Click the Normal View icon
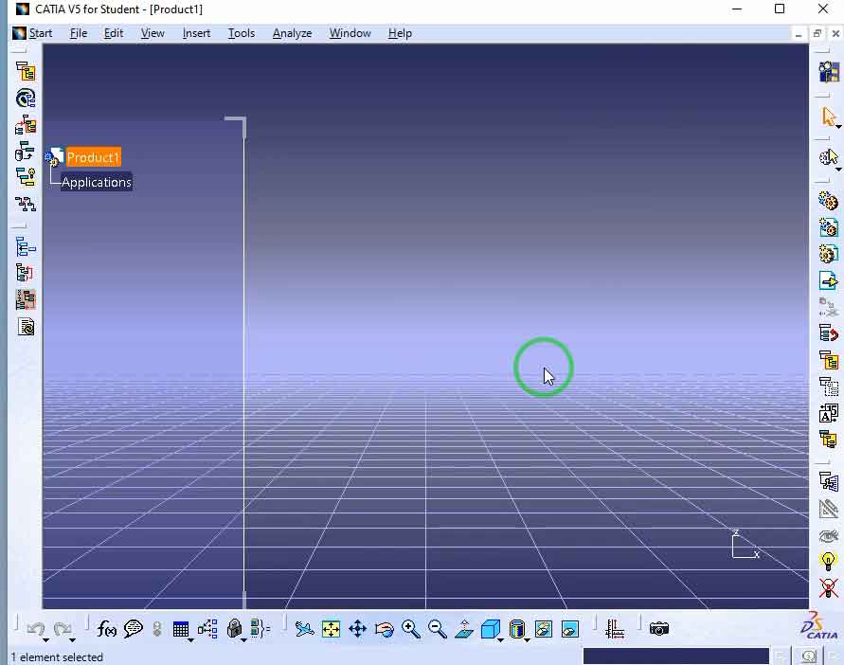 (x=463, y=629)
